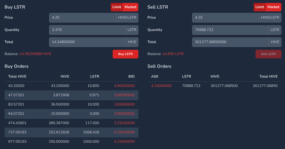
Task: Select Limit in Sell LSTR panel
Action: click(x=259, y=7)
